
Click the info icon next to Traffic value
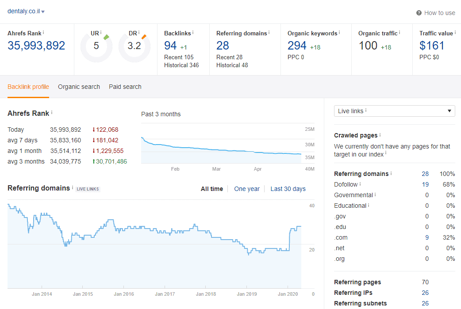(455, 33)
